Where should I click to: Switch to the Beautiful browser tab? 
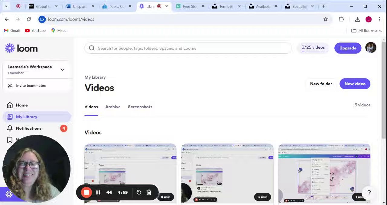pos(299,6)
